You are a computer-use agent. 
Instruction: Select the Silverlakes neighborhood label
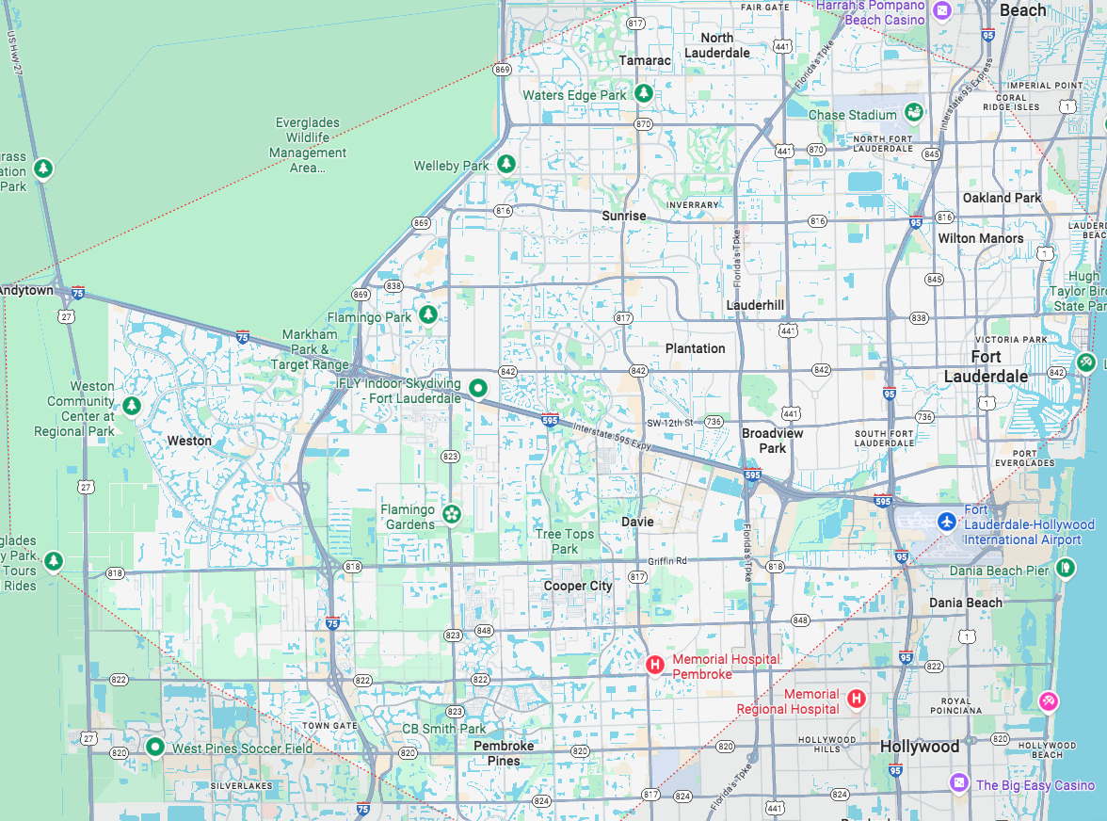pyautogui.click(x=241, y=786)
